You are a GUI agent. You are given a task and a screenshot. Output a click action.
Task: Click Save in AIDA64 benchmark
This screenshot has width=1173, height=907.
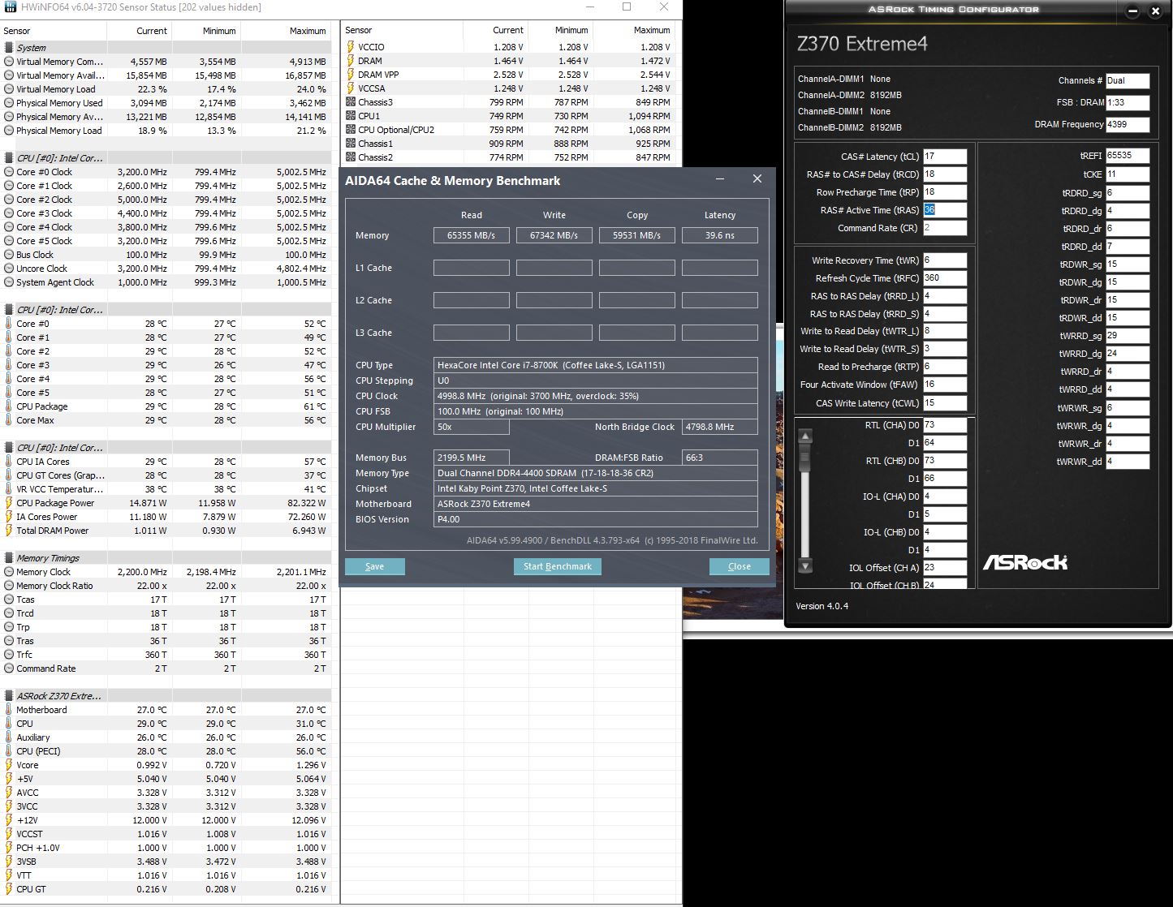[x=374, y=566]
